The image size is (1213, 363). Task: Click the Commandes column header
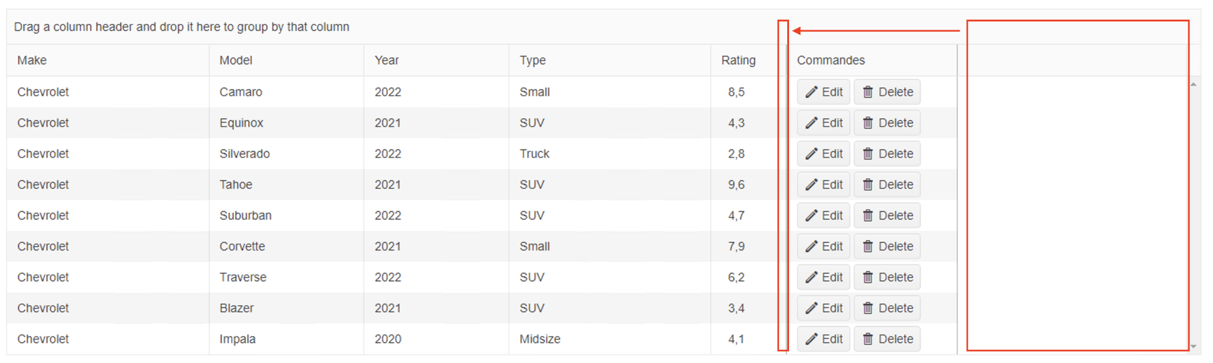click(831, 61)
